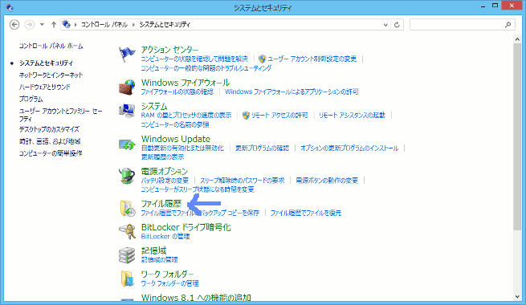The image size is (526, 305).
Task: Click the scrollbar down arrow
Action: click(517, 297)
